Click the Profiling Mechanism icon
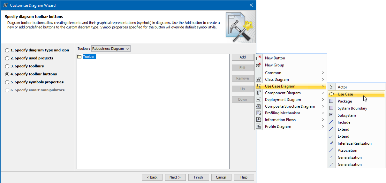 [x=259, y=113]
